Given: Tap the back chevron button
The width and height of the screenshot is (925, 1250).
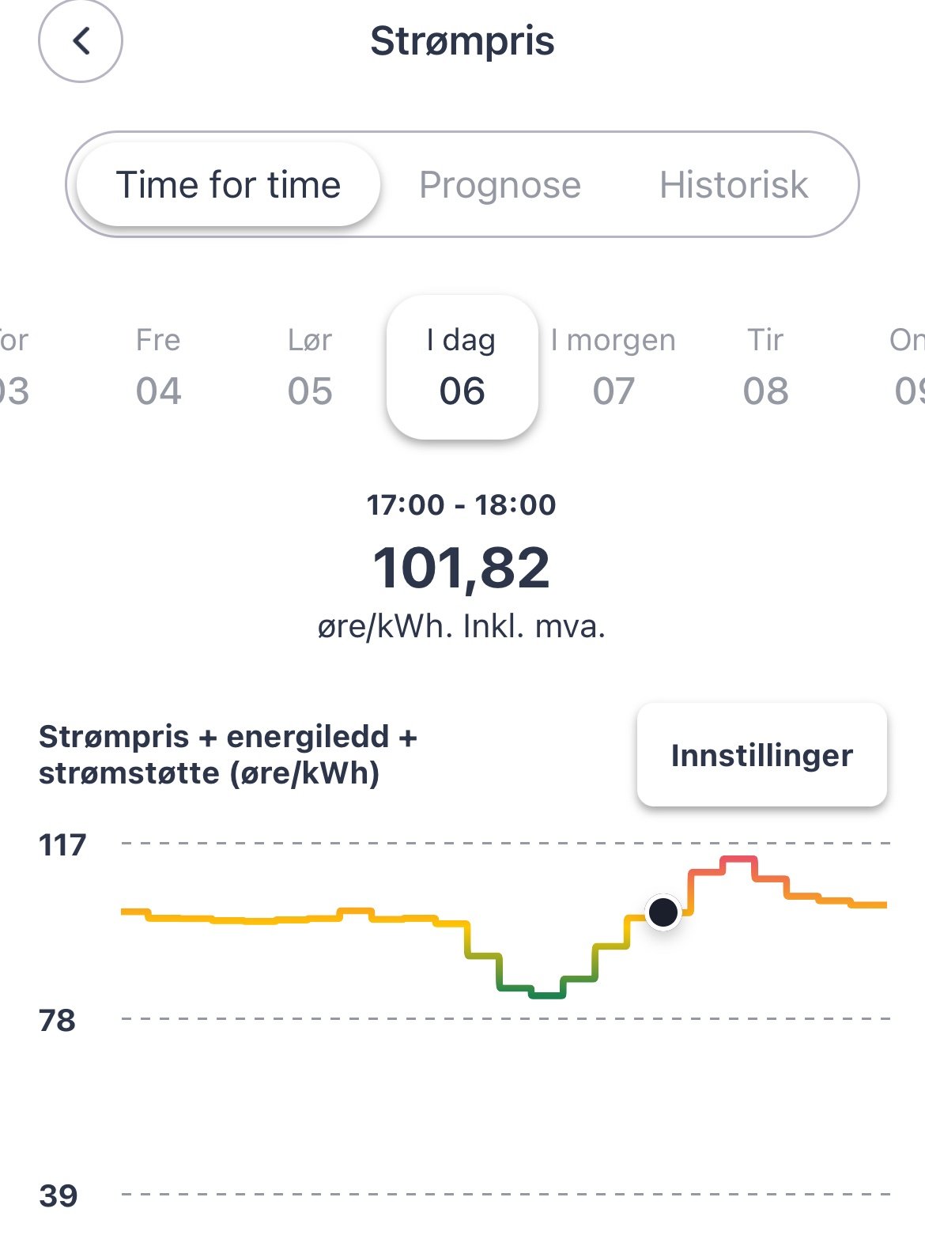Looking at the screenshot, I should pyautogui.click(x=81, y=41).
